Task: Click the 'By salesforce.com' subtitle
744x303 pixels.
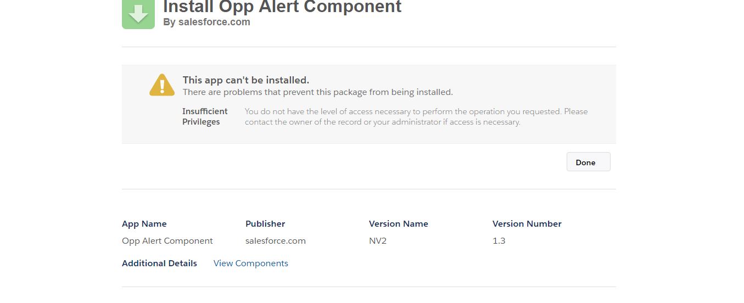Action: 206,23
